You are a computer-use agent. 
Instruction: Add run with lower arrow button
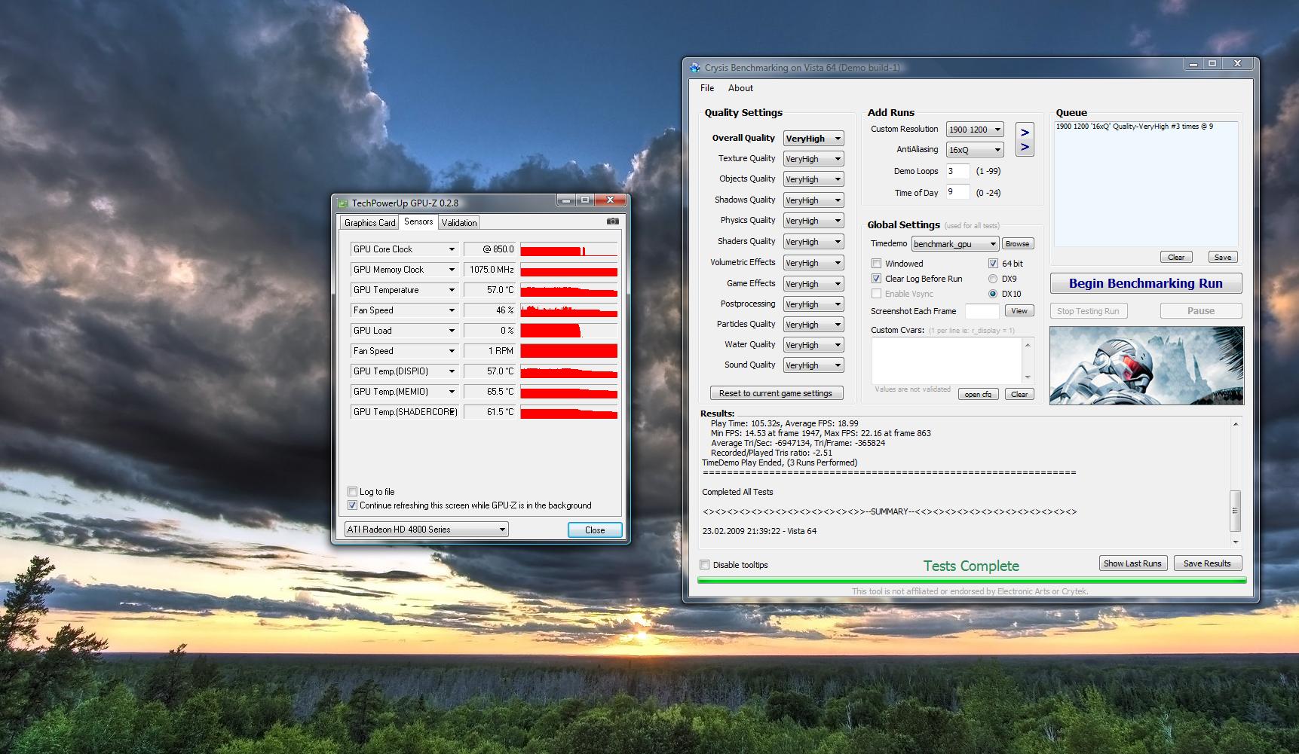pyautogui.click(x=1025, y=148)
